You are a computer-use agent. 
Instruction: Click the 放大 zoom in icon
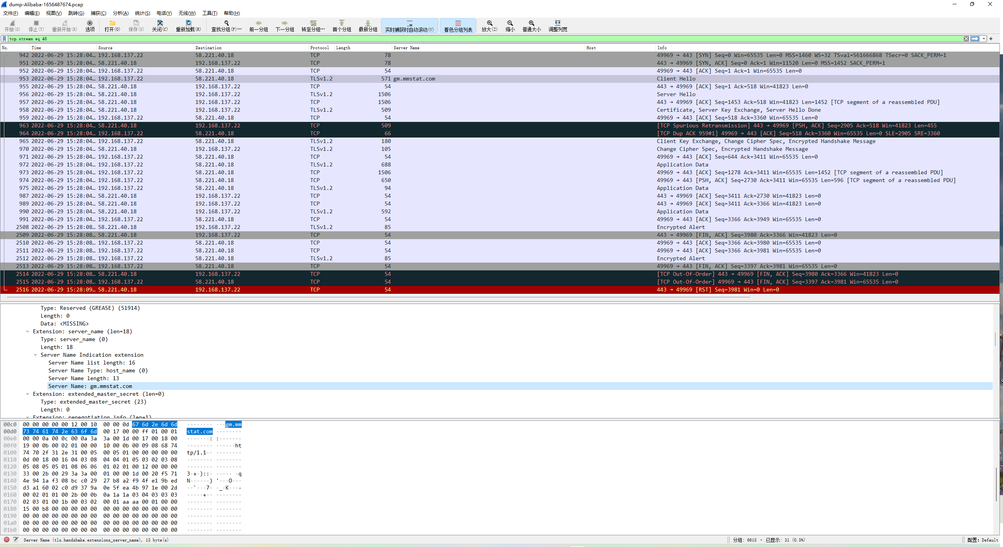coord(489,23)
